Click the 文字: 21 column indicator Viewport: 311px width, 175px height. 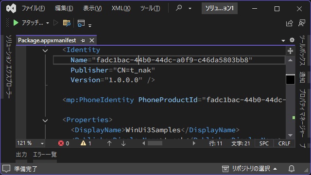[241, 143]
